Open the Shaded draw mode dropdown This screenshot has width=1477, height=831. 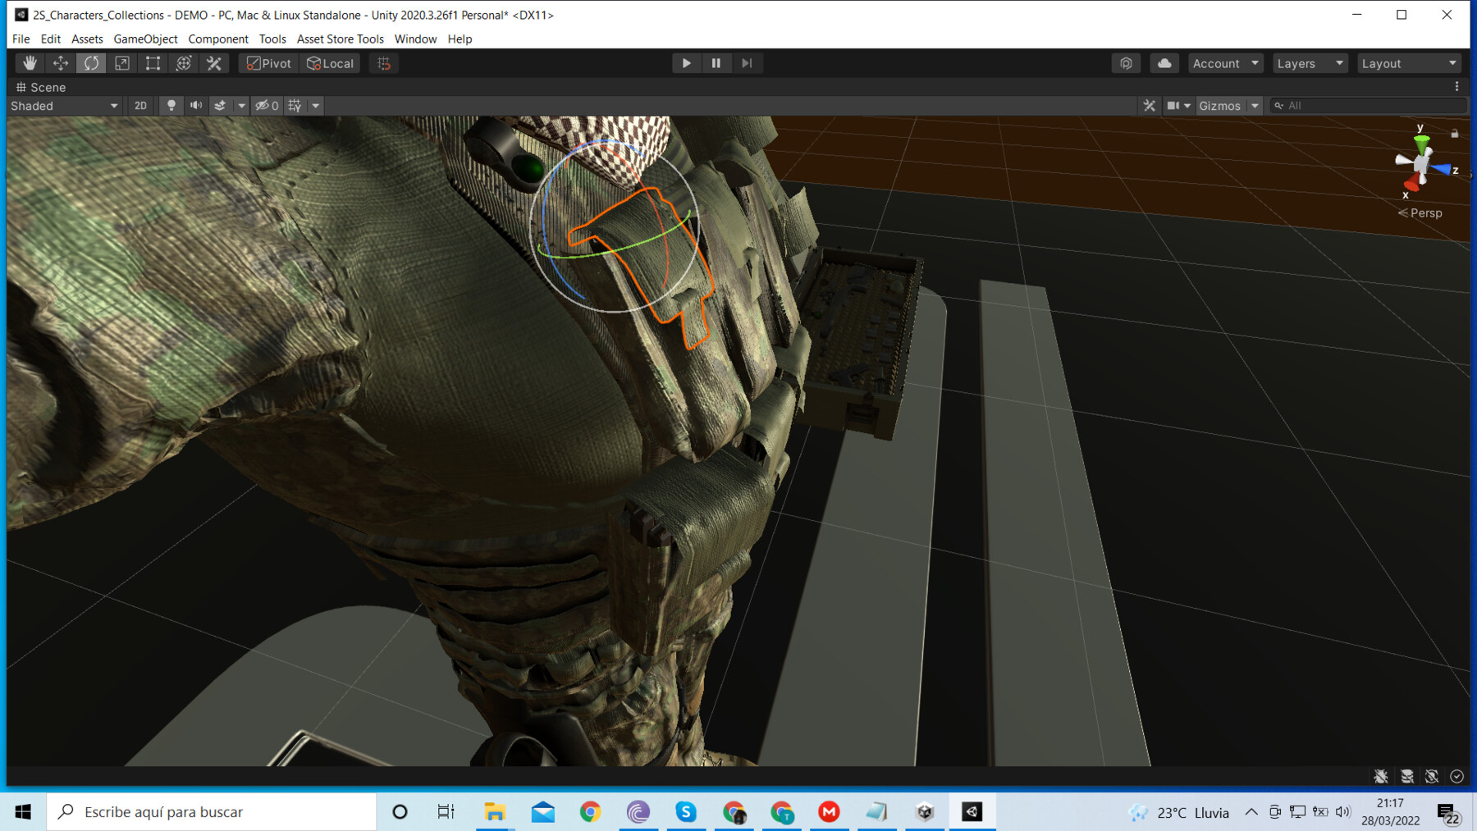click(x=64, y=106)
